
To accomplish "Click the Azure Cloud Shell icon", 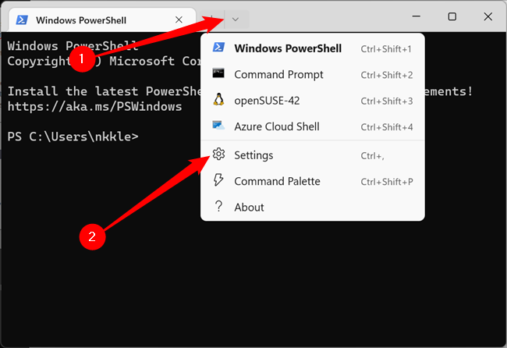I will [219, 126].
